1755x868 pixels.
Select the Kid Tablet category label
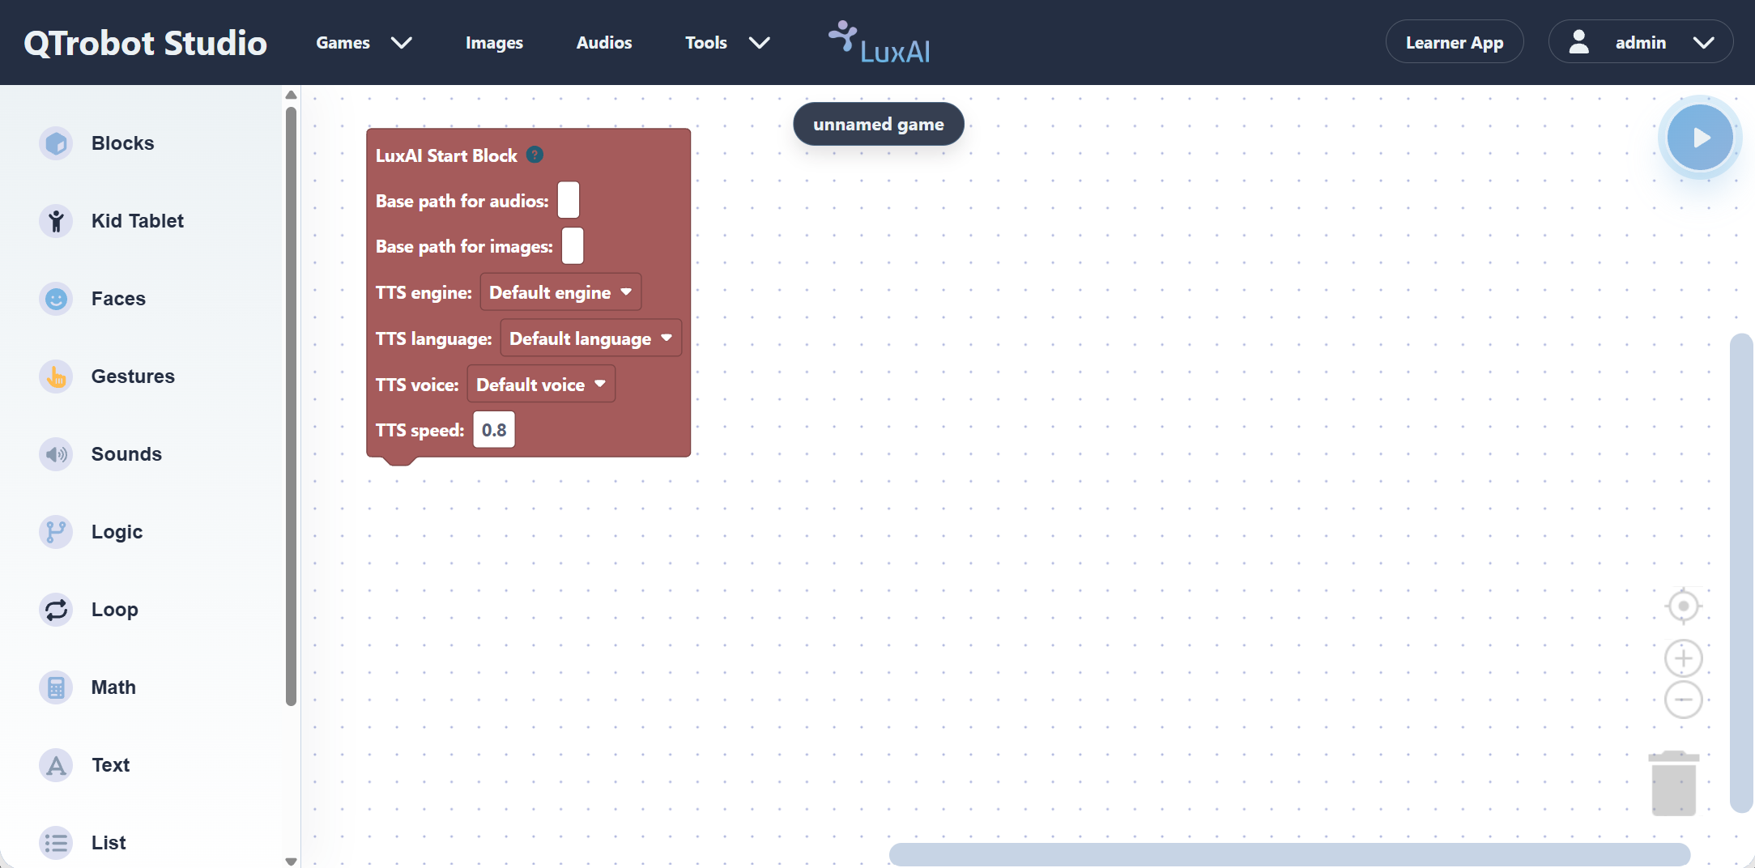click(138, 221)
